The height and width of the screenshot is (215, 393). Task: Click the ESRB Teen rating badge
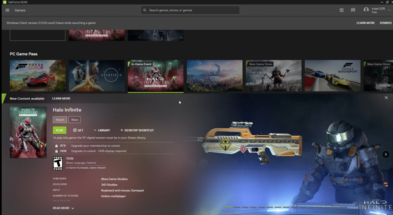[x=58, y=163]
